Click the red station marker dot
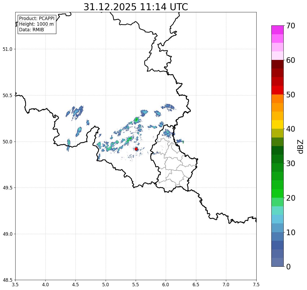Screen dimensions: 307x290 [x=136, y=149]
